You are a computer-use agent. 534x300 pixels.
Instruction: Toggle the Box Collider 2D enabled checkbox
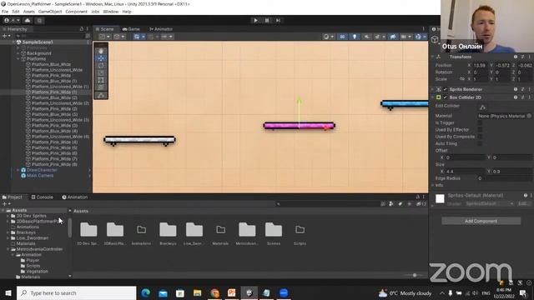pyautogui.click(x=445, y=97)
